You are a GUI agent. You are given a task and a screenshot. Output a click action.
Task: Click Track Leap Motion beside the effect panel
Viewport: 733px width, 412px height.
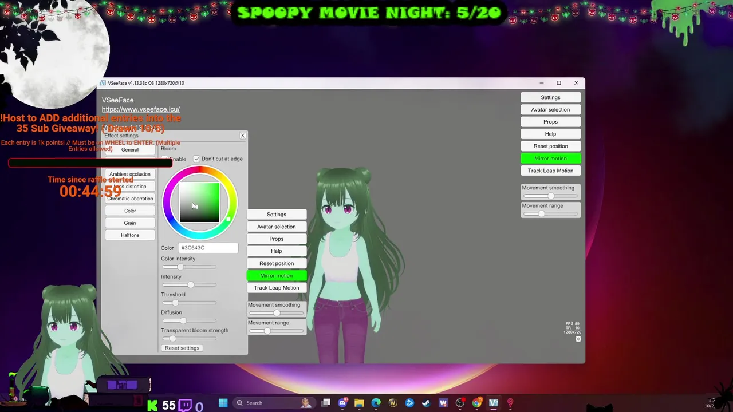tap(277, 288)
